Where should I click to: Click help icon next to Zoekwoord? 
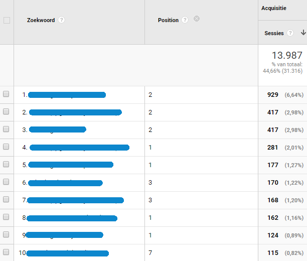pyautogui.click(x=61, y=20)
